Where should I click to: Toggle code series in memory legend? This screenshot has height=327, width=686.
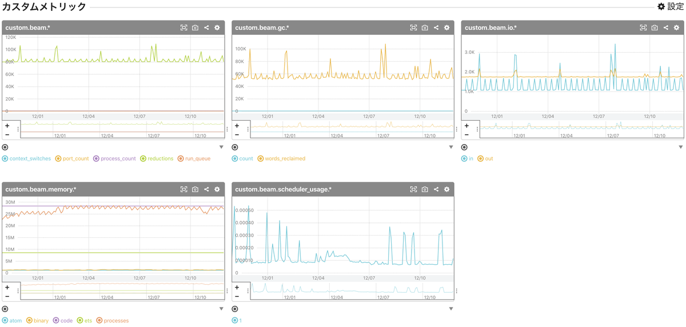point(63,321)
